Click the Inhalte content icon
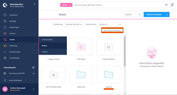 (5, 39)
